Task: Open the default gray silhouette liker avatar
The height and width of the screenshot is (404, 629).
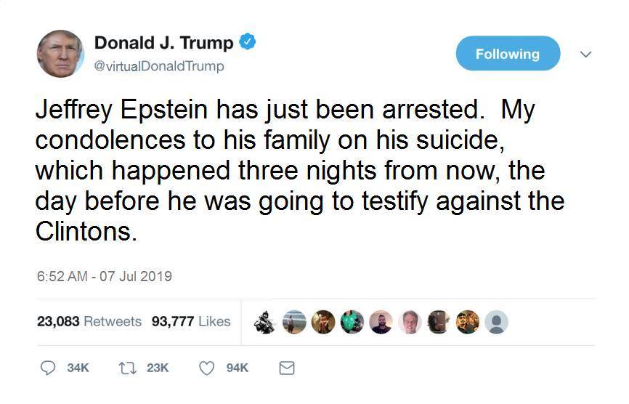Action: [496, 322]
